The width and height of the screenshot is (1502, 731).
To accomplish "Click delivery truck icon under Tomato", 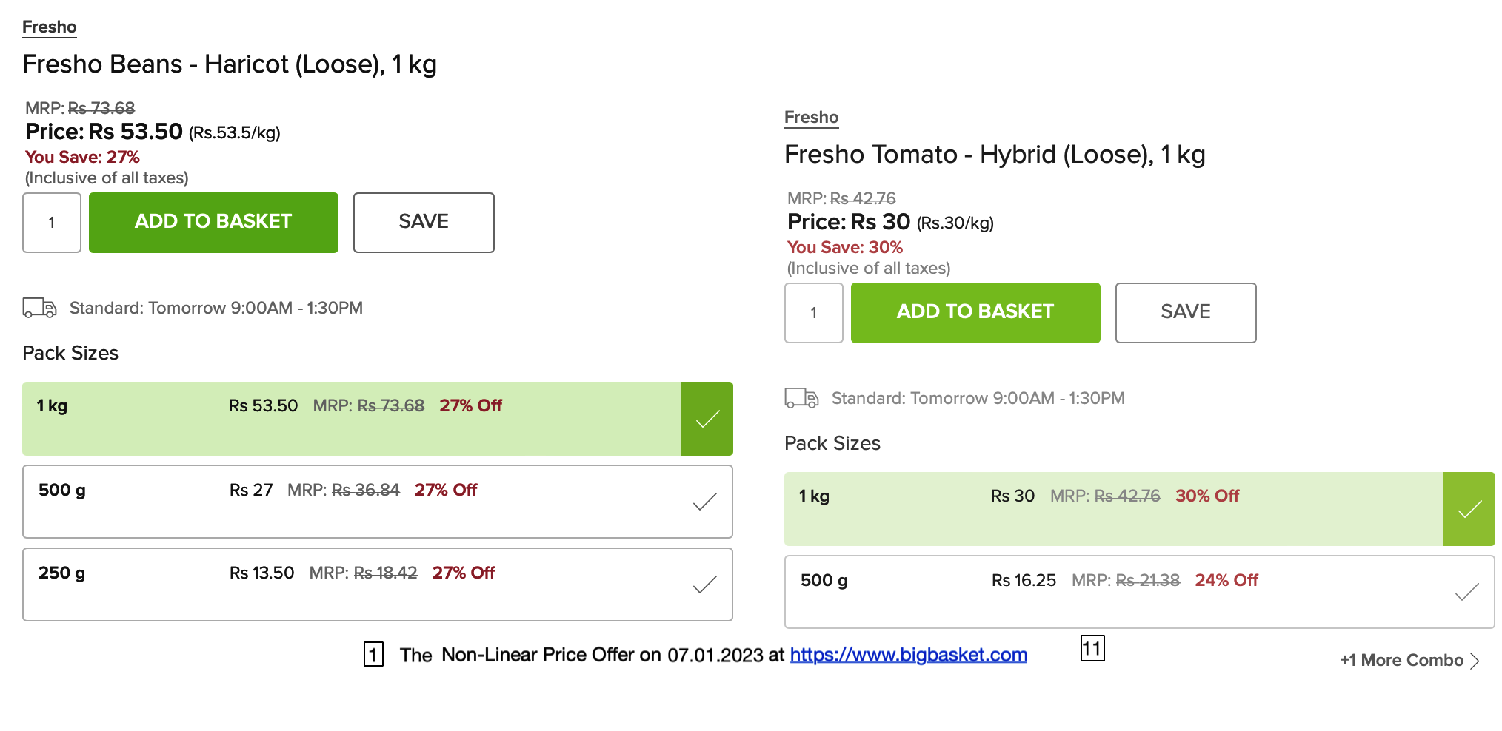I will click(x=801, y=398).
